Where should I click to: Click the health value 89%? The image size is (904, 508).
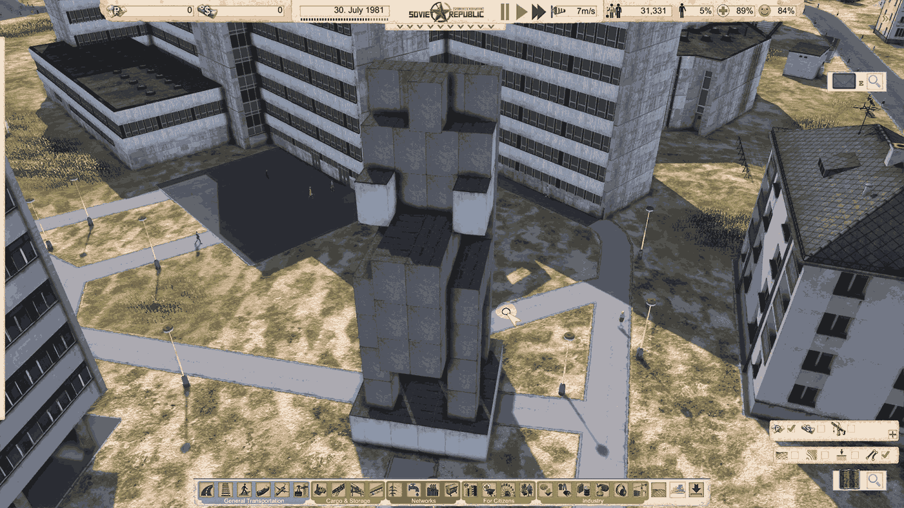coord(745,11)
